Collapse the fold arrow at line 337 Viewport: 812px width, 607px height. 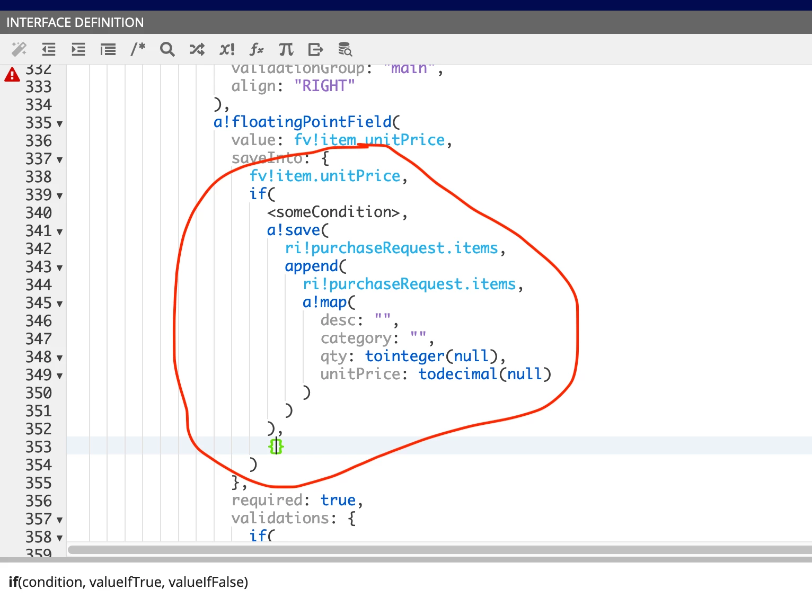pos(59,160)
